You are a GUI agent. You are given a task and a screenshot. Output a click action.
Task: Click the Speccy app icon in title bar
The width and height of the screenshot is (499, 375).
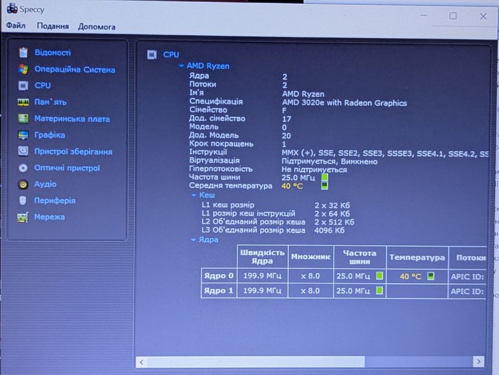[x=12, y=9]
